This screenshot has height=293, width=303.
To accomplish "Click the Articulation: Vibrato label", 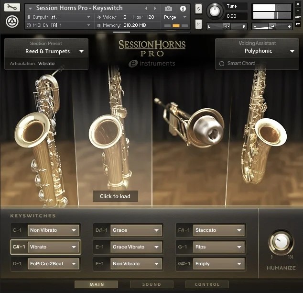I will 32,64.
